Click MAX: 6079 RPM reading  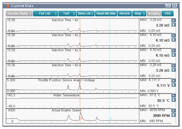pos(152,110)
